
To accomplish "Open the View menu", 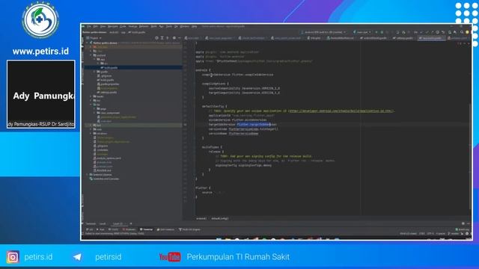I will click(103, 27).
